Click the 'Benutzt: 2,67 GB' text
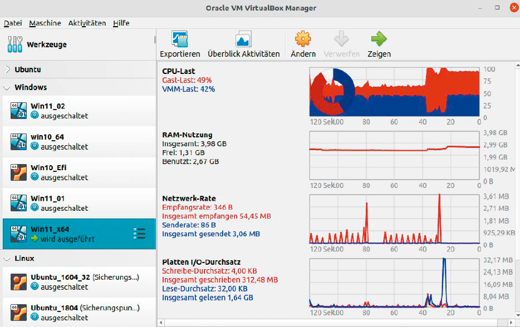 190,162
